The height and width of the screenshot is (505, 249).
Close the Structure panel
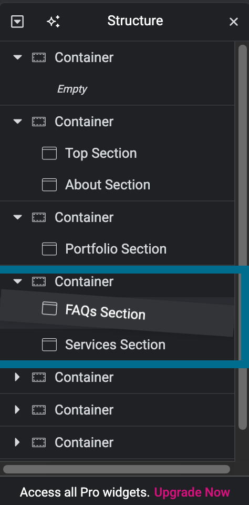[234, 22]
